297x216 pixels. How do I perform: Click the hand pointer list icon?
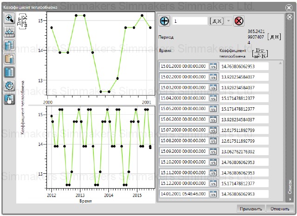coord(9,99)
